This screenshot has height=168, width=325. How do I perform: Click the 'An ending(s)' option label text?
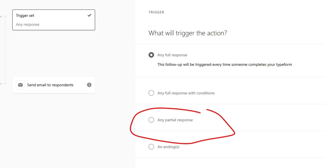pos(168,147)
